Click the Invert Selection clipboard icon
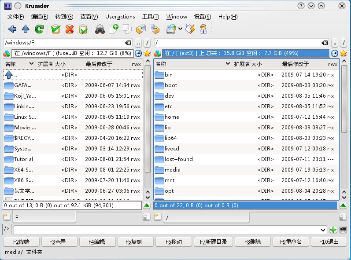 click(83, 29)
